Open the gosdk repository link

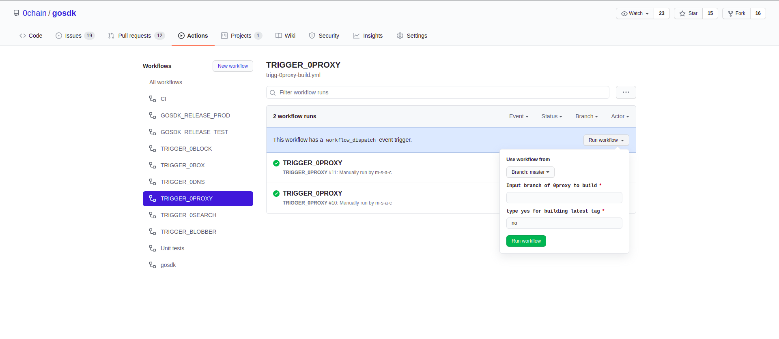[64, 13]
